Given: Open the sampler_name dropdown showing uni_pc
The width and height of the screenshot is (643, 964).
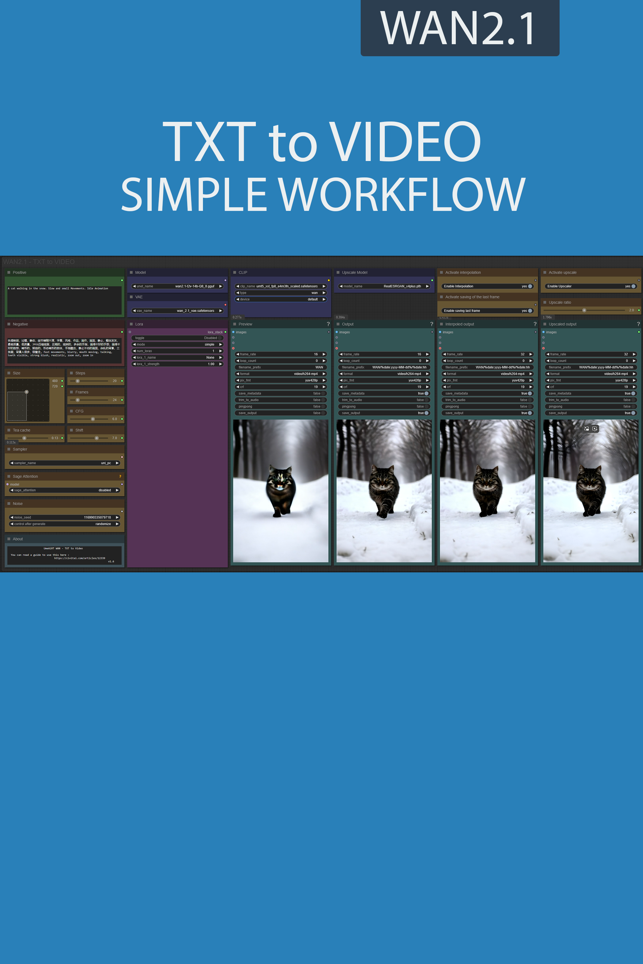Looking at the screenshot, I should pos(64,463).
